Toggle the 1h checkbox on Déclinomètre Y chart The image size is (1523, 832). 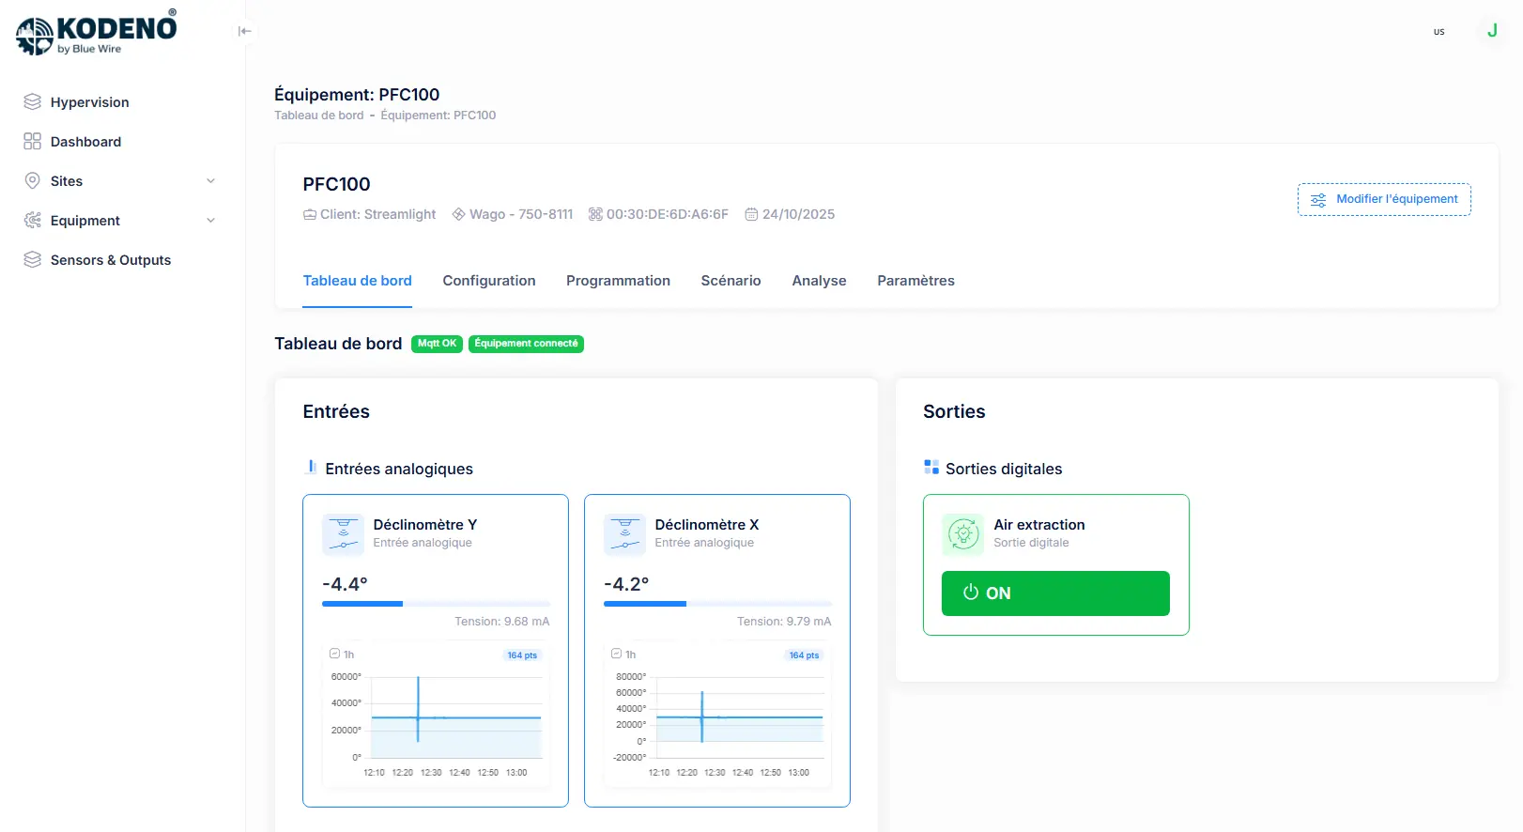(335, 654)
